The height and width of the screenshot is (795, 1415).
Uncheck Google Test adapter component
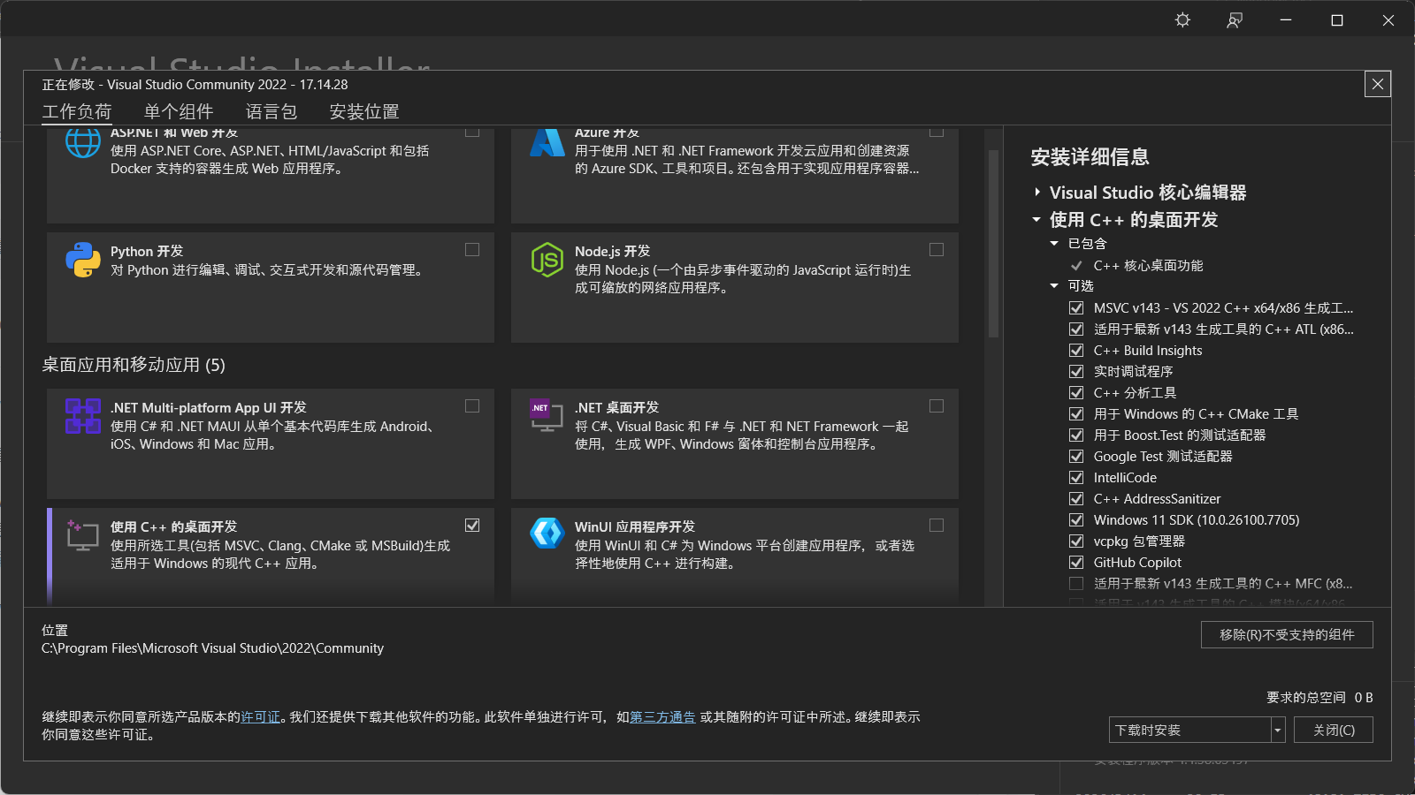pos(1076,457)
